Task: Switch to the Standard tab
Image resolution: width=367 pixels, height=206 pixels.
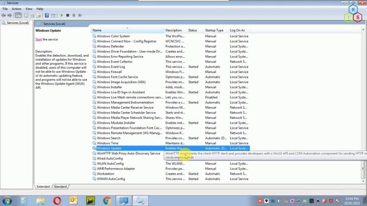Action: (x=60, y=187)
